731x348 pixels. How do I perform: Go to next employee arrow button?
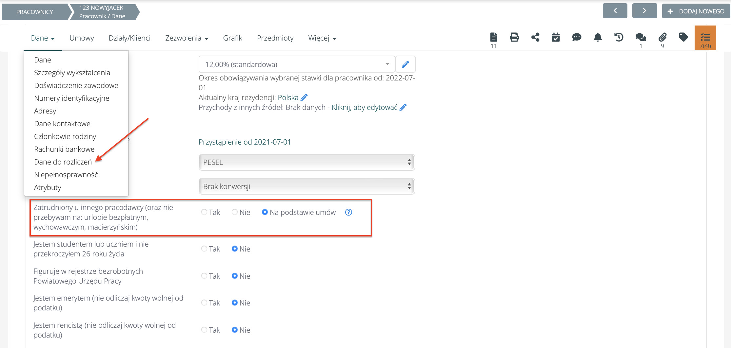coord(644,11)
